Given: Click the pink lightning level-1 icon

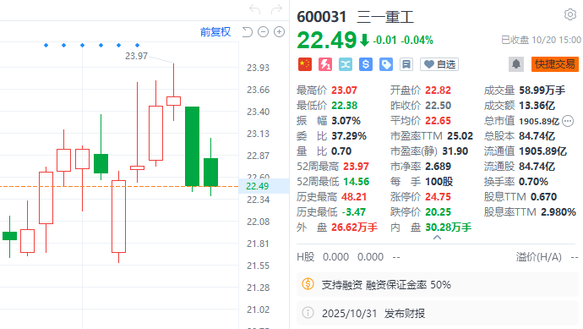Looking at the screenshot, I should click(325, 64).
